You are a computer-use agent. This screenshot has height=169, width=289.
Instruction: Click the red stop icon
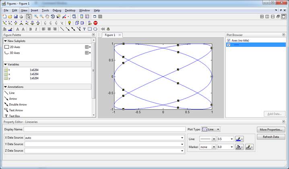95,23
